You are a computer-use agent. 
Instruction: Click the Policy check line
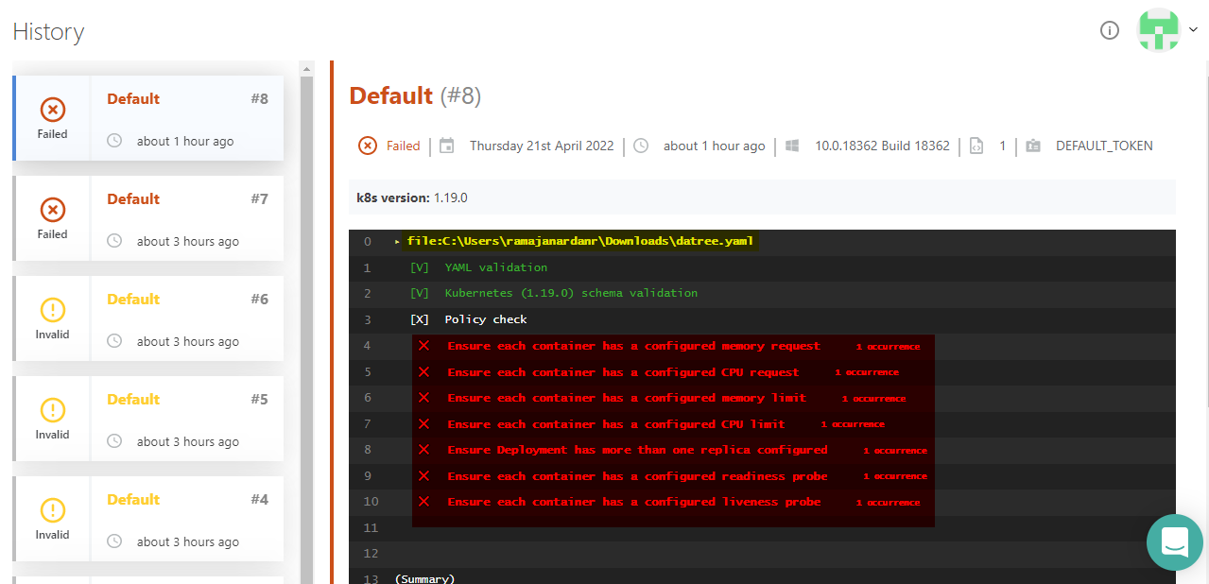(486, 319)
